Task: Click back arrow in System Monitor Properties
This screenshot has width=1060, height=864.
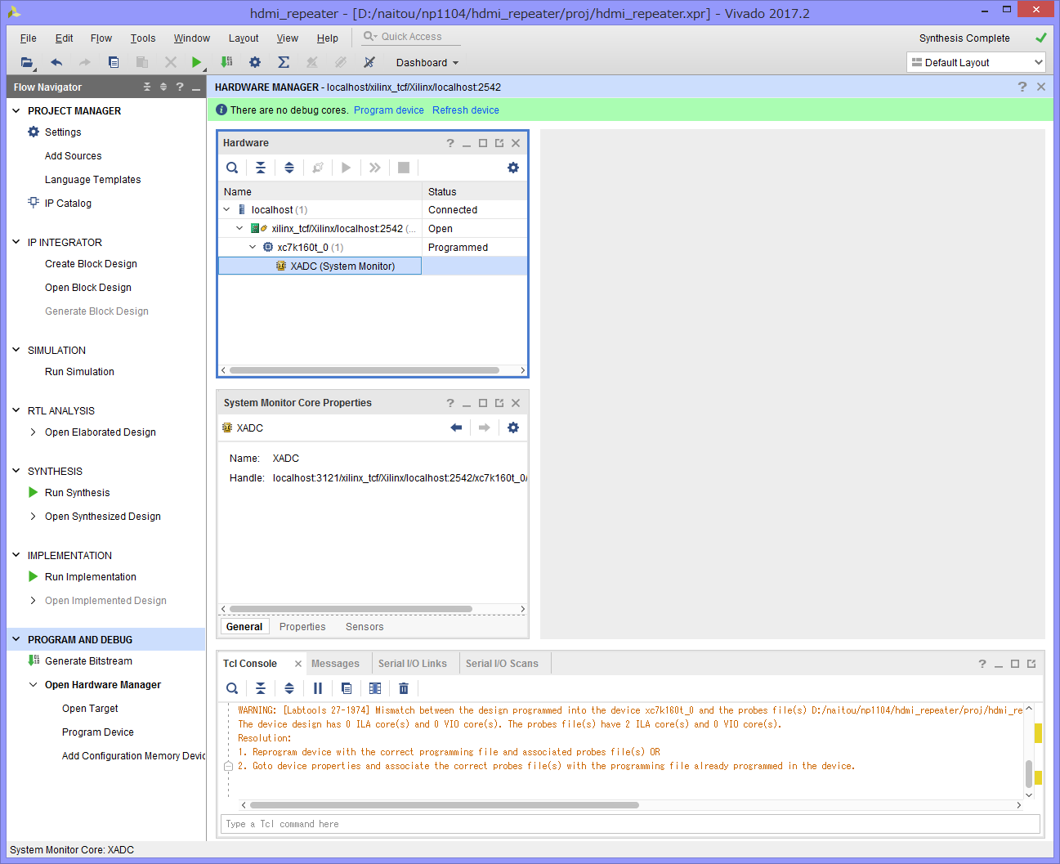Action: (456, 428)
